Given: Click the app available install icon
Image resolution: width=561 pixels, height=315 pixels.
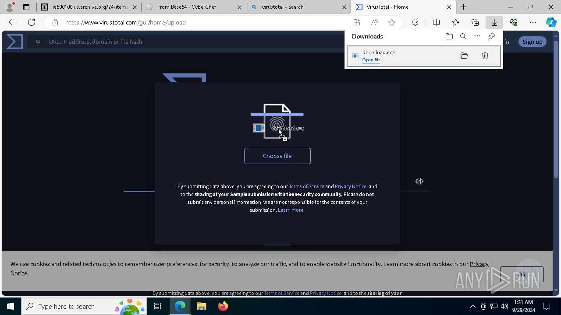Looking at the screenshot, I should 357,22.
